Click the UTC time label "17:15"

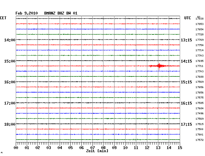coord(186,124)
